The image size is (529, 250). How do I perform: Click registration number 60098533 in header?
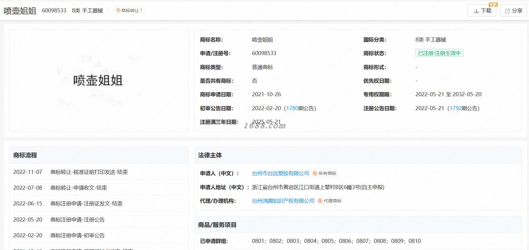pos(54,11)
